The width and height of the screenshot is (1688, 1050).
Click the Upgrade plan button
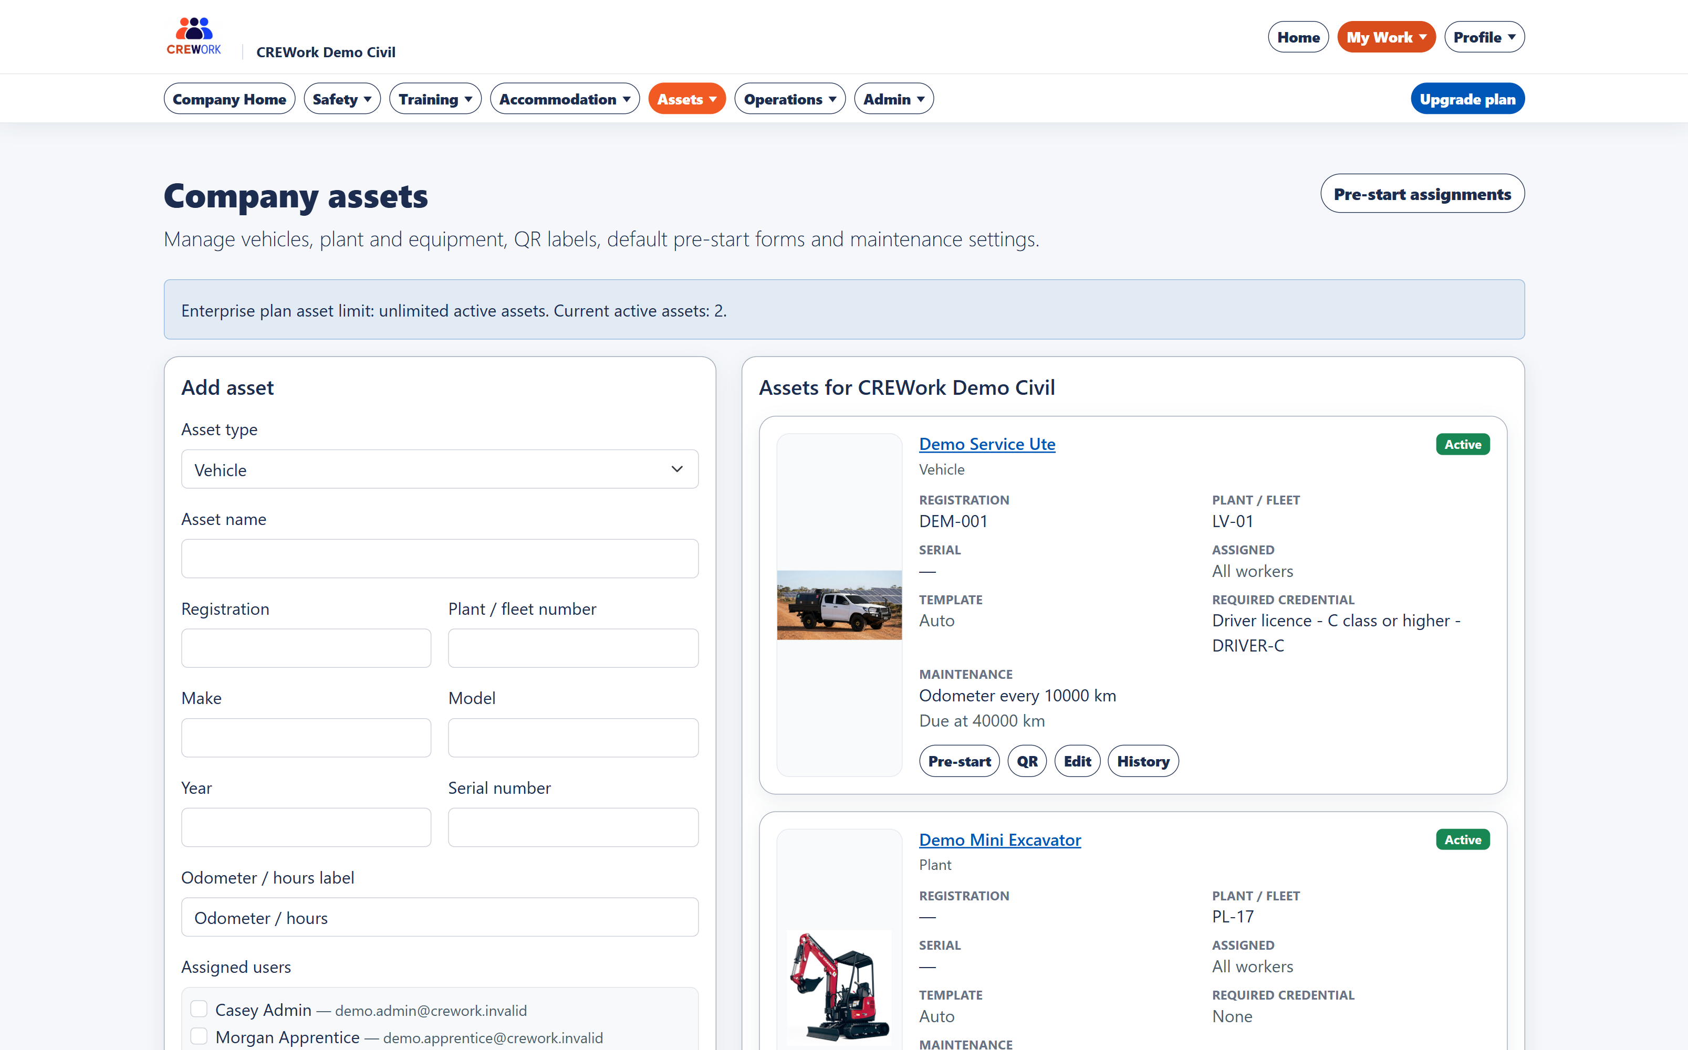coord(1467,99)
